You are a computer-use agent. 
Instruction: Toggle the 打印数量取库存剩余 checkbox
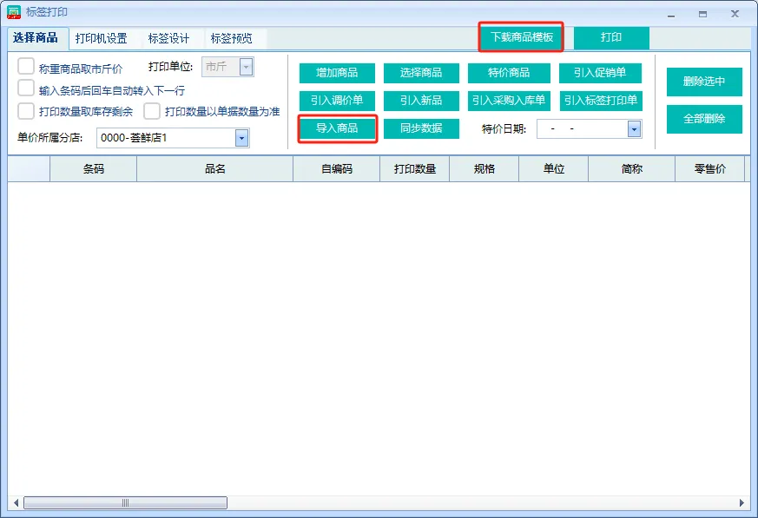(x=26, y=111)
